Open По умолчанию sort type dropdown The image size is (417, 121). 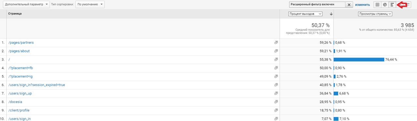(x=90, y=5)
